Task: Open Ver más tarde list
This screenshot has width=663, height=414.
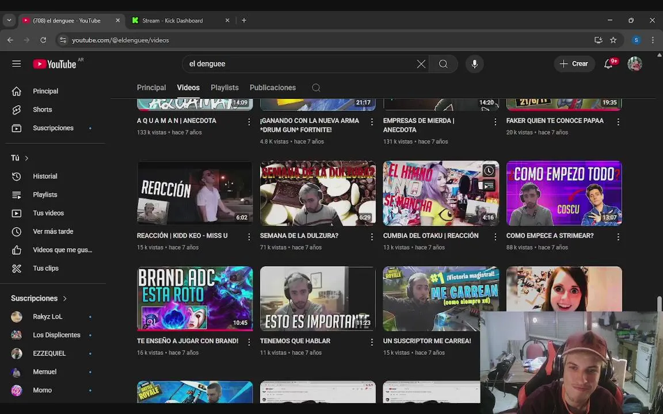Action: (x=53, y=232)
